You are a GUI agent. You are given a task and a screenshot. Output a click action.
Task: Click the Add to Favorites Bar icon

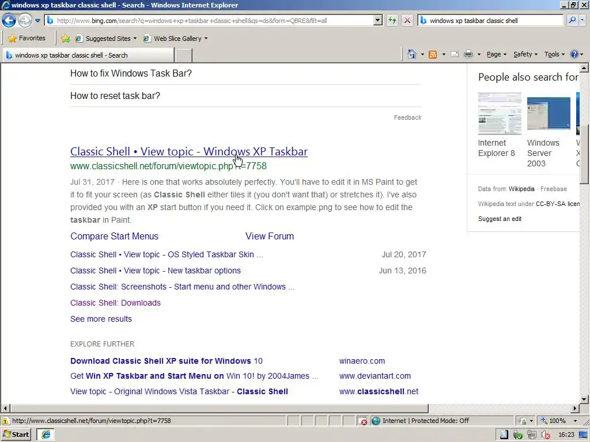66,39
